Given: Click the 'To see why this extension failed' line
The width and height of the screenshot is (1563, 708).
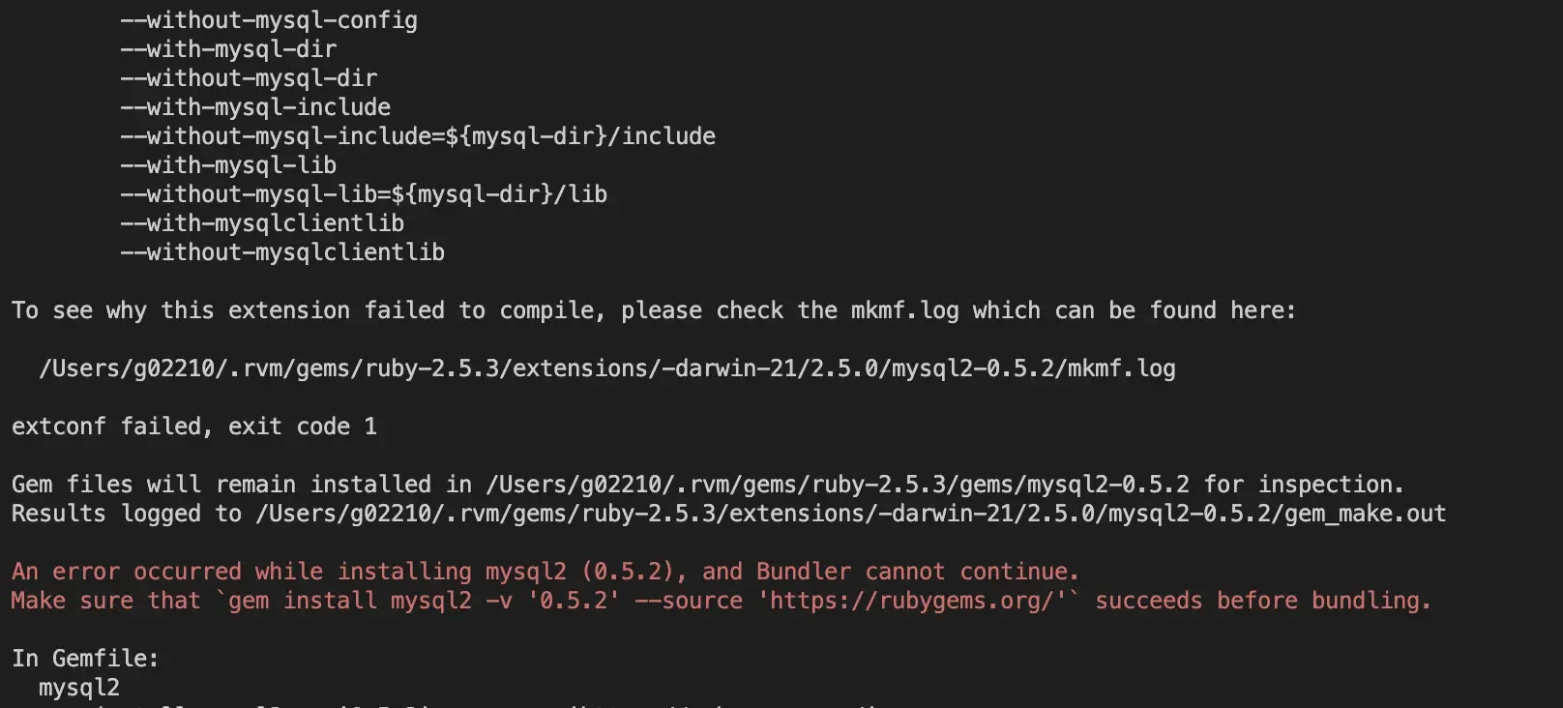Looking at the screenshot, I should click(x=653, y=310).
